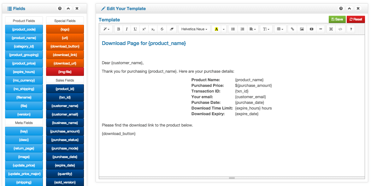The height and width of the screenshot is (186, 371).
Task: Open the paragraph alignment dropdown
Action: pyautogui.click(x=252, y=29)
